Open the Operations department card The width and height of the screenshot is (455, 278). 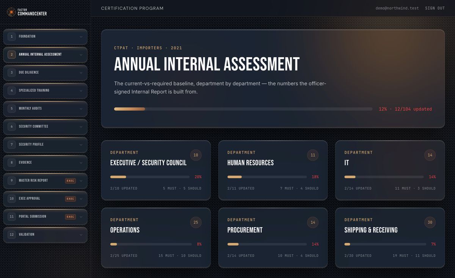[x=156, y=238]
